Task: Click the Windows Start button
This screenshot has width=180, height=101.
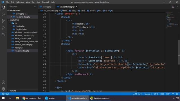Action: [3, 98]
